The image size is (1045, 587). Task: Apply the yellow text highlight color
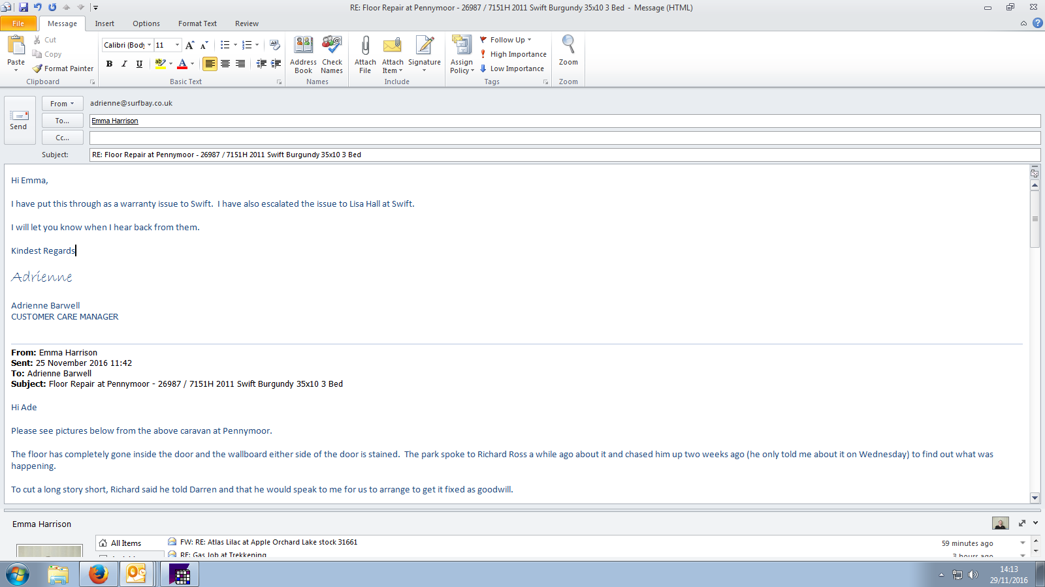pyautogui.click(x=160, y=64)
